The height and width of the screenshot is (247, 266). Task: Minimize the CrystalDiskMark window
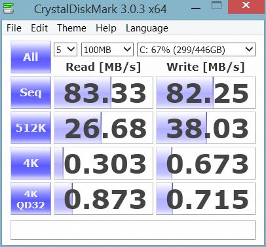coord(196,9)
